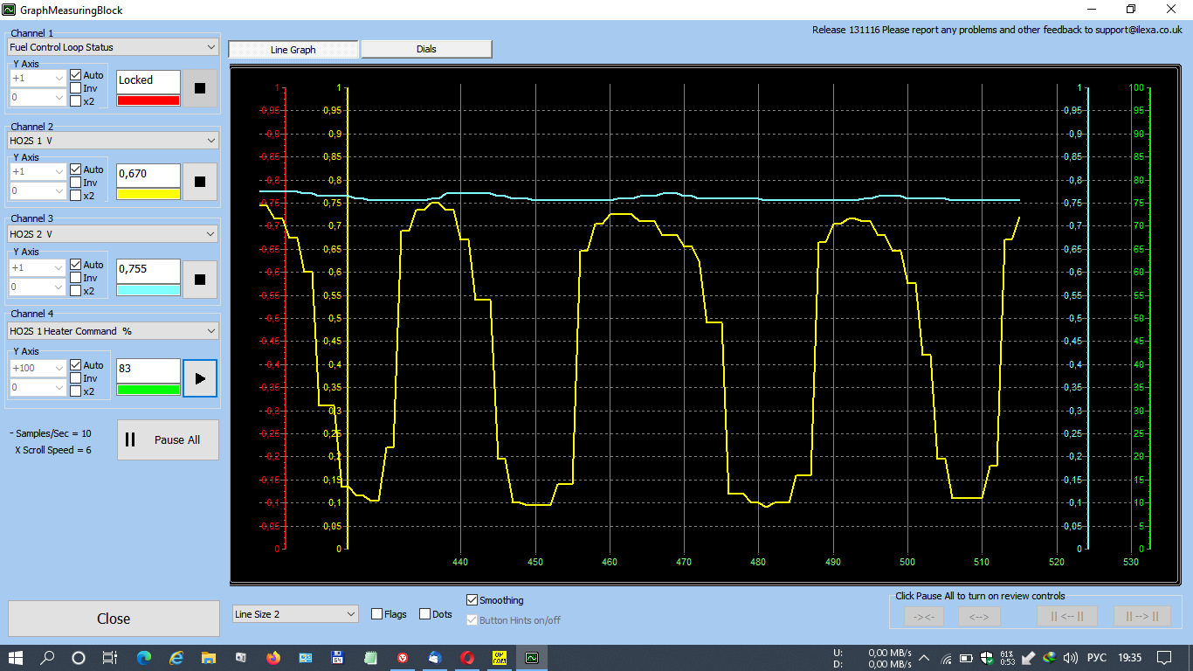
Task: Open Channel 2 HO2S 1 V dropdown
Action: (113, 140)
